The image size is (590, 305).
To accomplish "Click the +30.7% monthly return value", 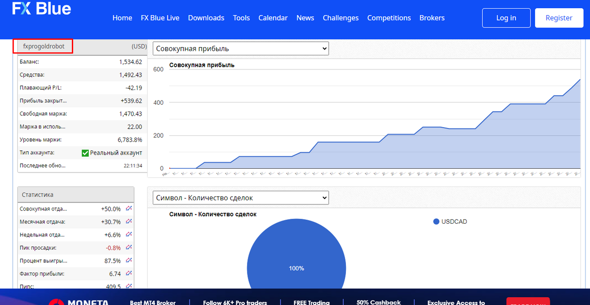I will point(111,221).
